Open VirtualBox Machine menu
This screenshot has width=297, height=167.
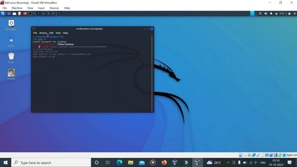point(17,8)
